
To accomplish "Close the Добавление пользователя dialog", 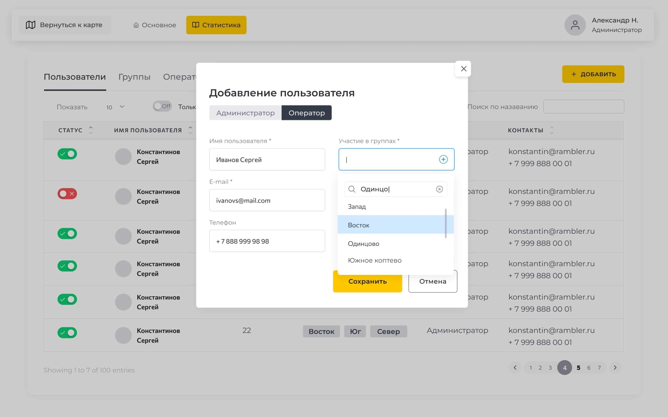I will point(463,69).
